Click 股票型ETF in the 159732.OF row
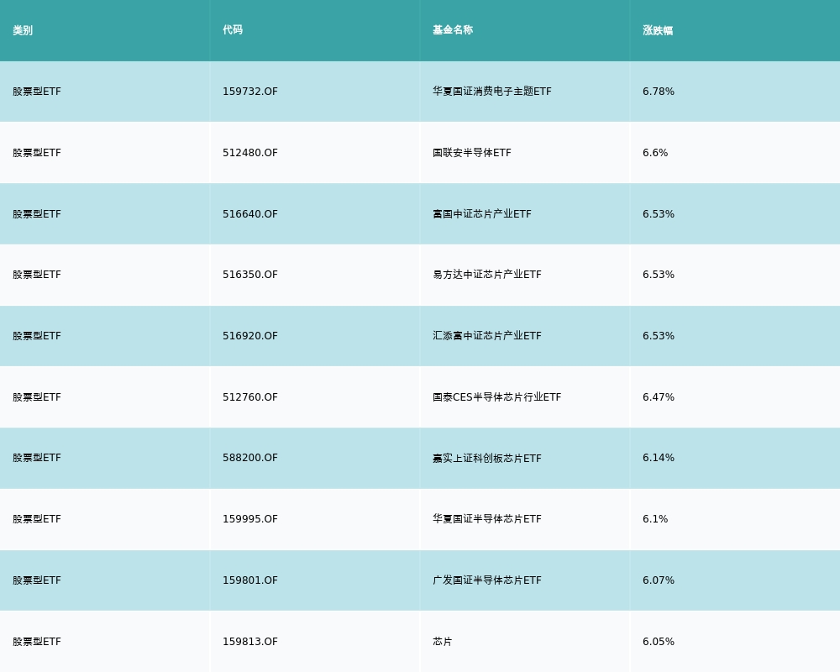Image resolution: width=840 pixels, height=672 pixels. 37,91
